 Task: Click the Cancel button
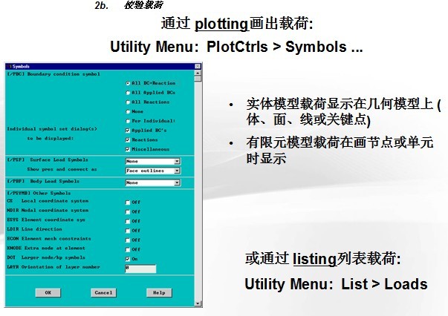(x=103, y=293)
